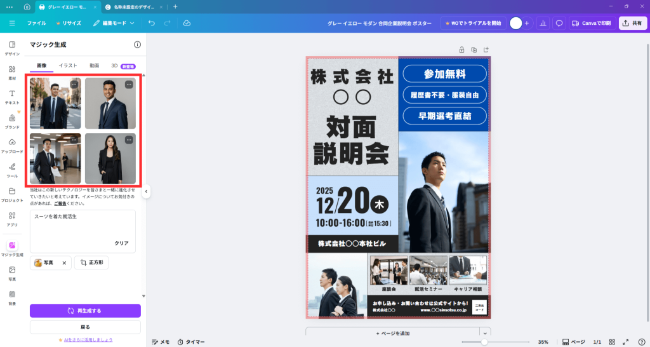
Task: Select the generated woman in suit image
Action: [110, 158]
